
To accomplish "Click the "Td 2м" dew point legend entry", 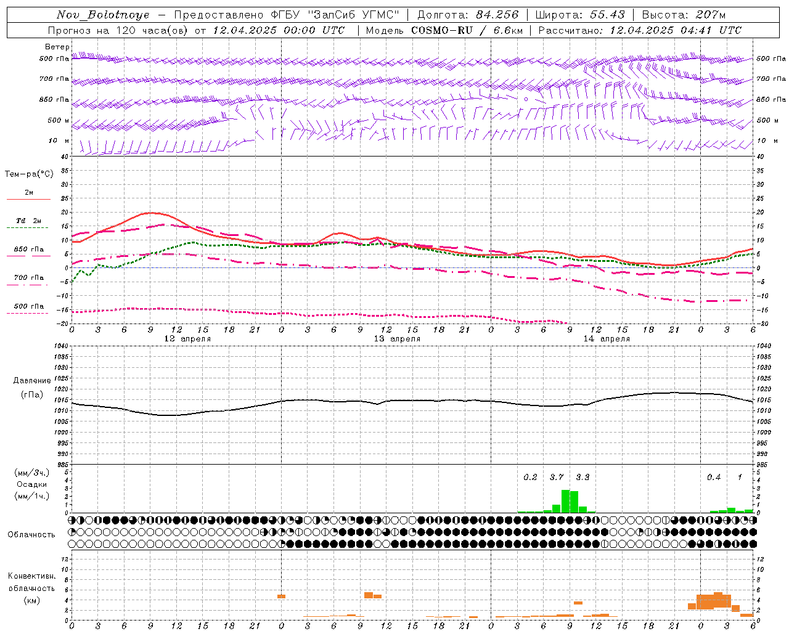I will [x=28, y=221].
